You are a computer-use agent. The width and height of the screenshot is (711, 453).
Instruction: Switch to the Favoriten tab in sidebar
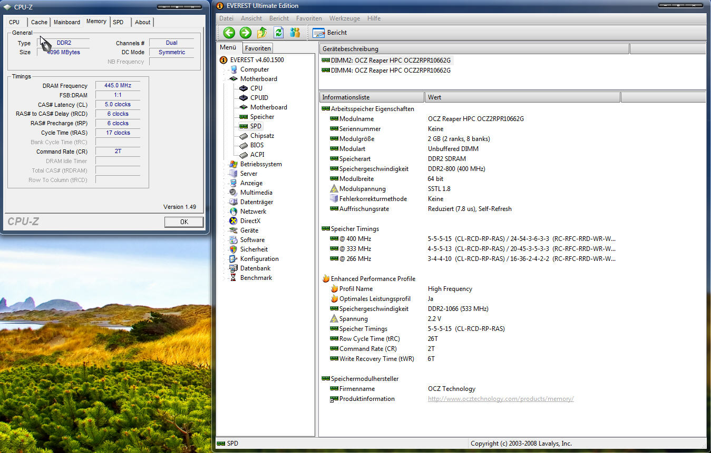click(x=258, y=48)
